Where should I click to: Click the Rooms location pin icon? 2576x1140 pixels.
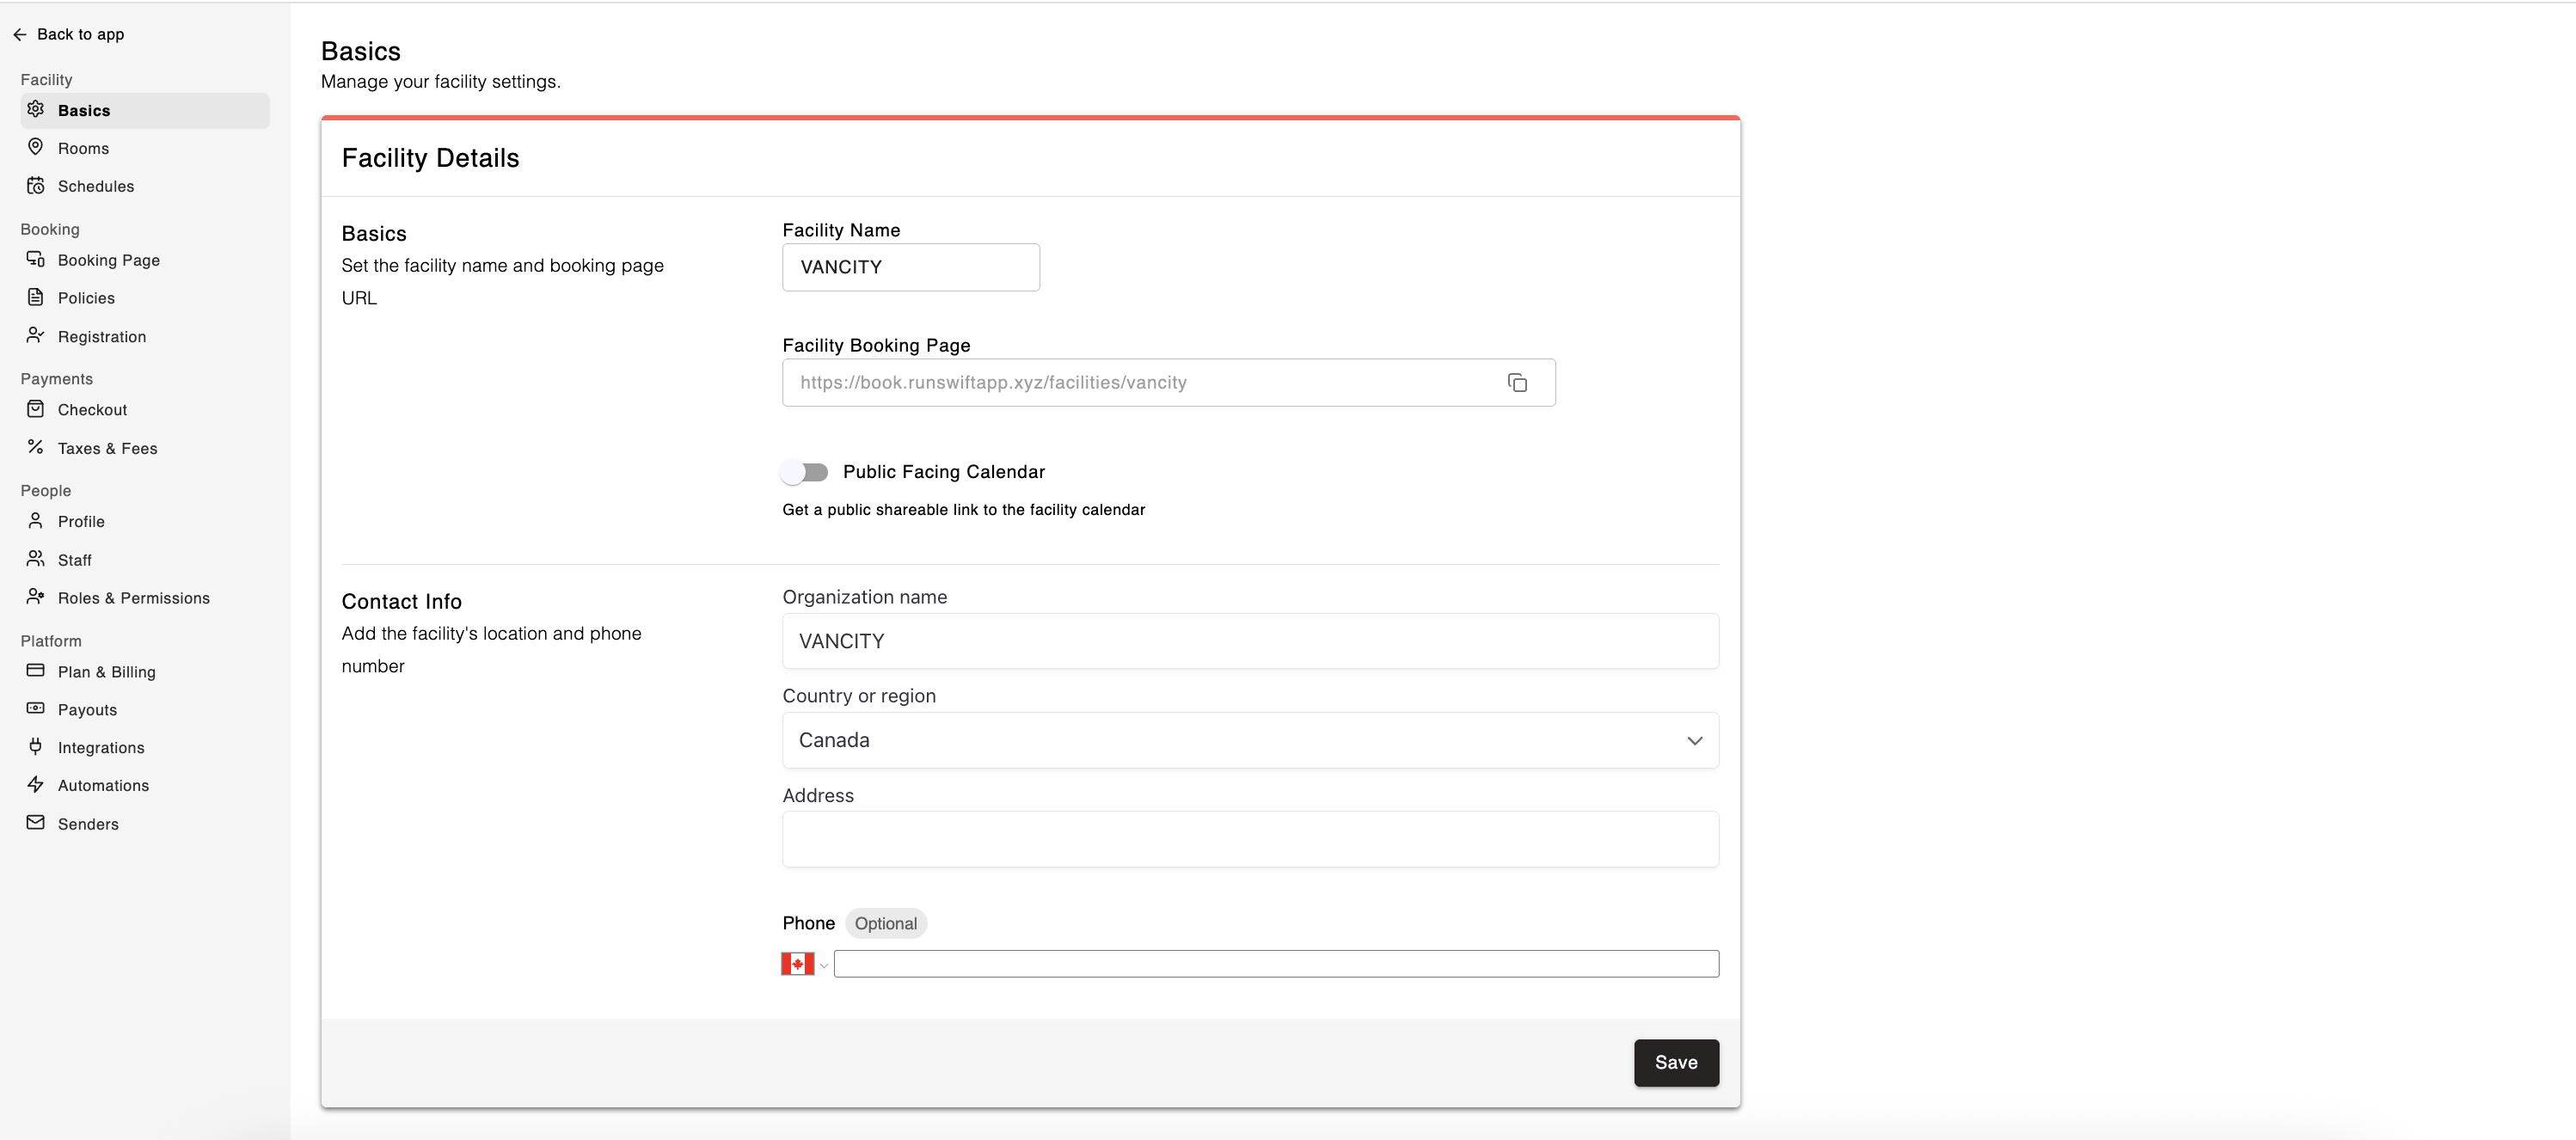pos(35,147)
